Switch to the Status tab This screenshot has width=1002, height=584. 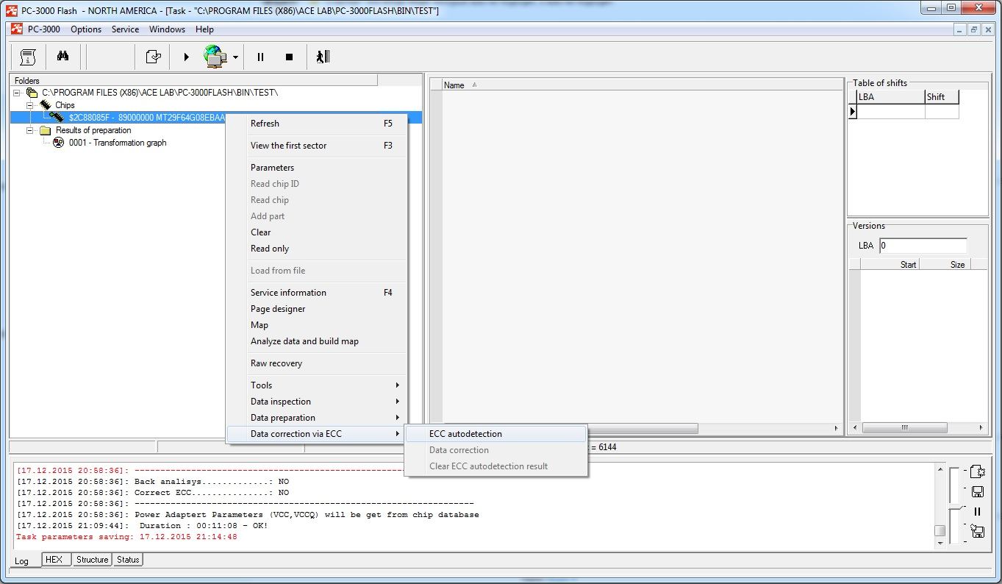pos(128,560)
